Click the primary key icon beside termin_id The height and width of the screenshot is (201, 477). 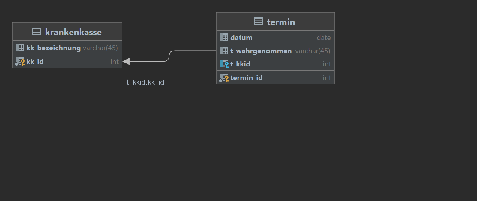(x=224, y=78)
